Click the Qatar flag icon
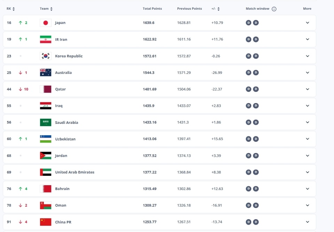334x232 pixels. (46, 89)
